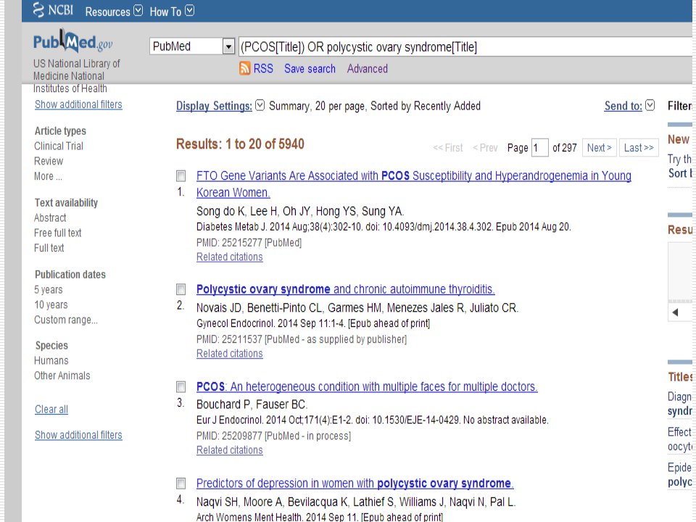Select 'Naqvi SH, Moore A' author line
The height and width of the screenshot is (522, 696).
(x=356, y=502)
